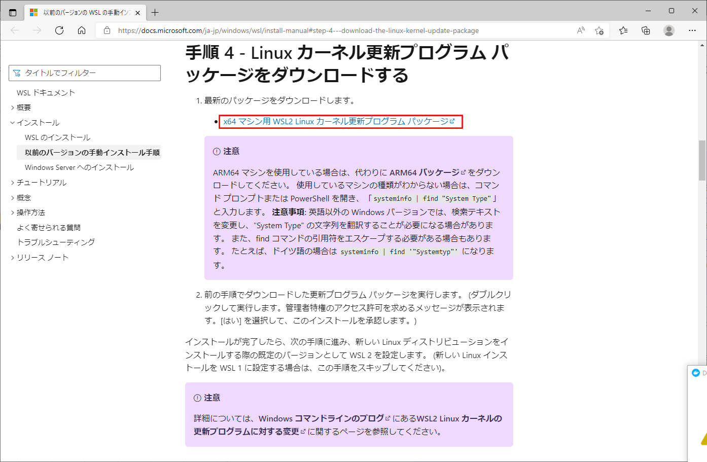
Task: Open a new tab with plus button
Action: click(155, 12)
